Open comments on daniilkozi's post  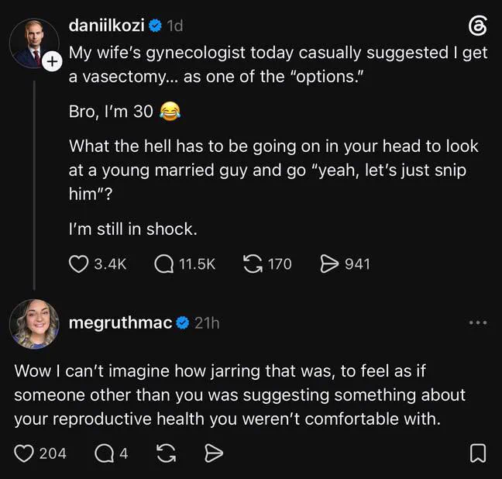tap(164, 264)
